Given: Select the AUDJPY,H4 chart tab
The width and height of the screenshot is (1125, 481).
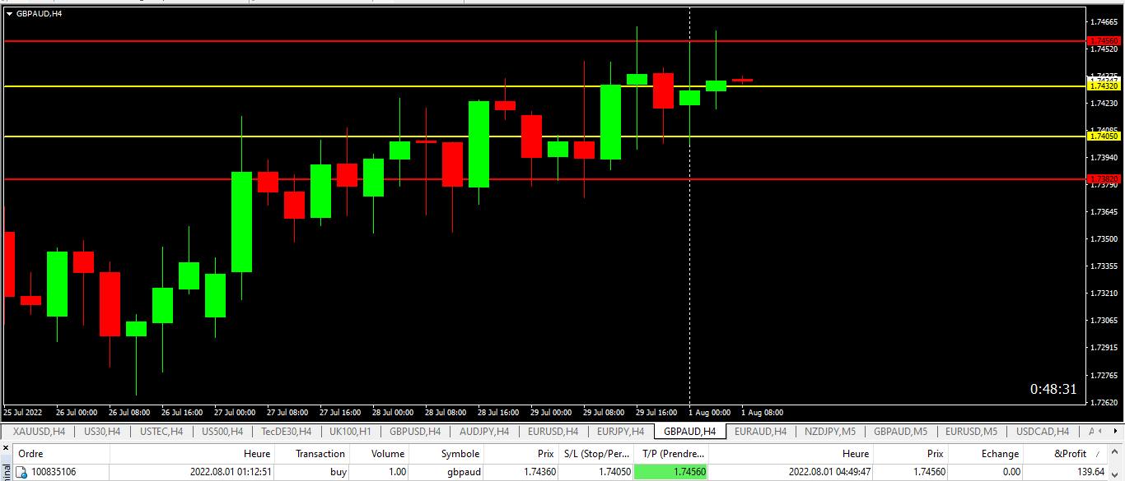Looking at the screenshot, I should 484,431.
